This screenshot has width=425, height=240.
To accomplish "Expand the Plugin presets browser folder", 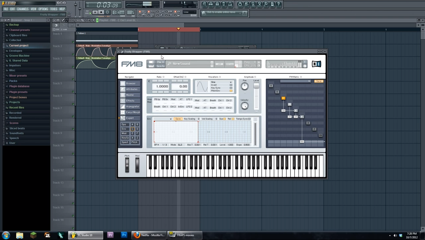I will point(18,92).
